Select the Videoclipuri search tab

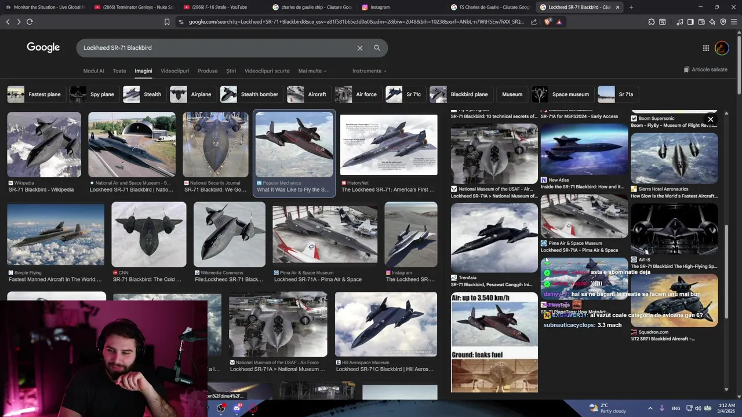(175, 71)
